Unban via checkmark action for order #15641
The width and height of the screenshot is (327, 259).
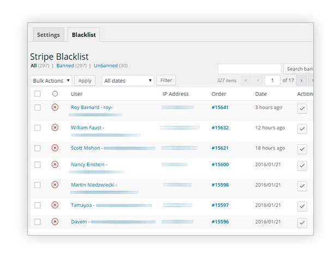click(x=302, y=109)
